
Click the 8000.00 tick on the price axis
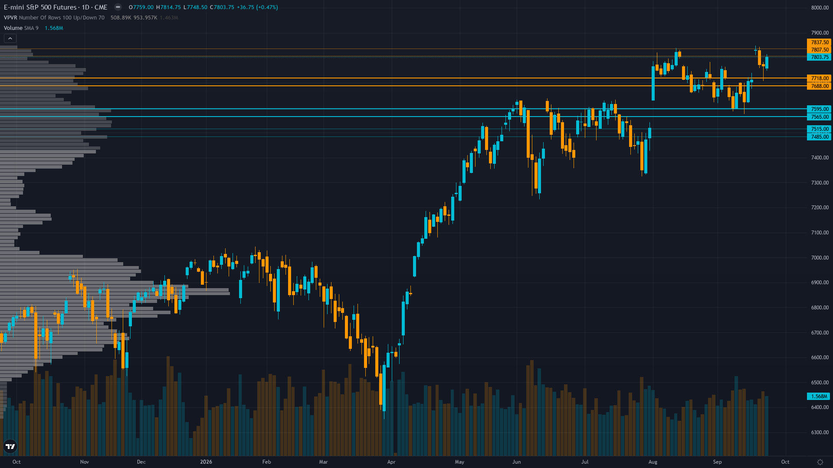[x=820, y=8]
